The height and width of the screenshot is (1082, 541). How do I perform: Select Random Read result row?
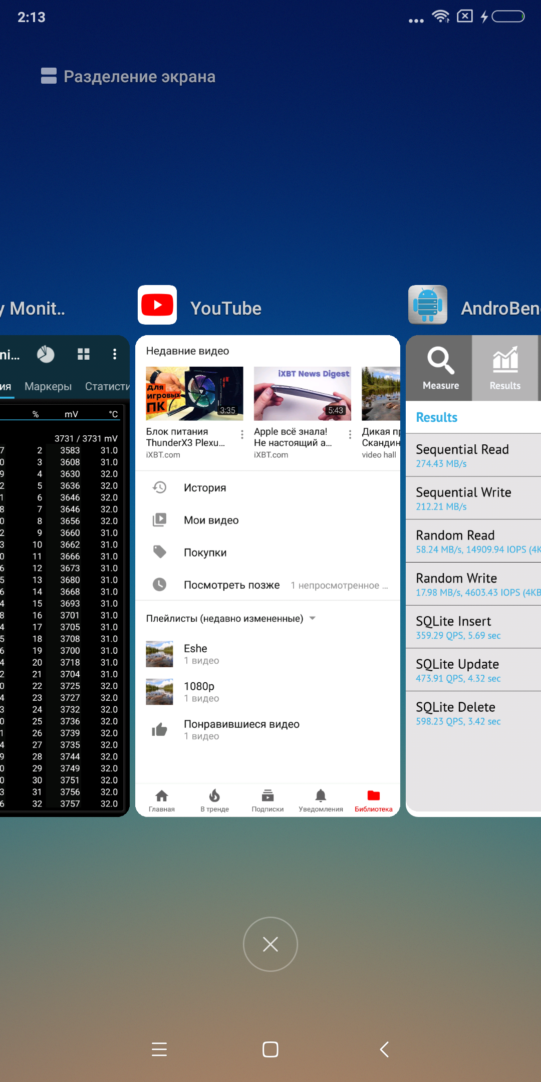pos(473,542)
